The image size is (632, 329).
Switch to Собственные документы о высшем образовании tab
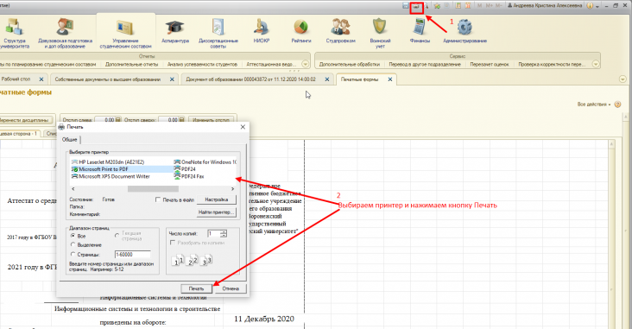[x=108, y=79]
